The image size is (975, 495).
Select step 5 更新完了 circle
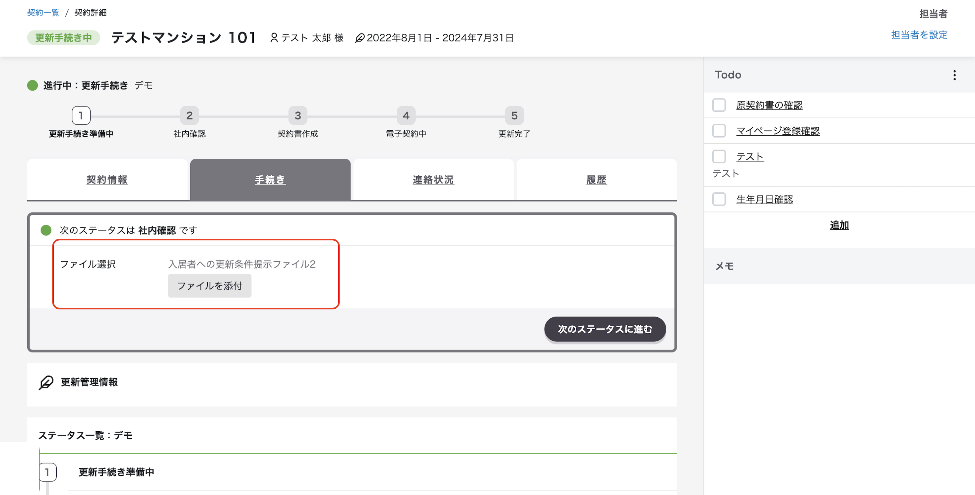click(514, 115)
